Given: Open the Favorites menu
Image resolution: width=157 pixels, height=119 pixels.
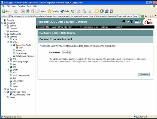Looking at the screenshot, I should [x=21, y=6].
